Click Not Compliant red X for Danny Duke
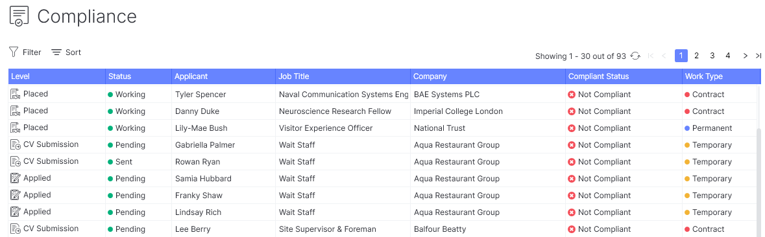This screenshot has height=237, width=765. click(572, 111)
